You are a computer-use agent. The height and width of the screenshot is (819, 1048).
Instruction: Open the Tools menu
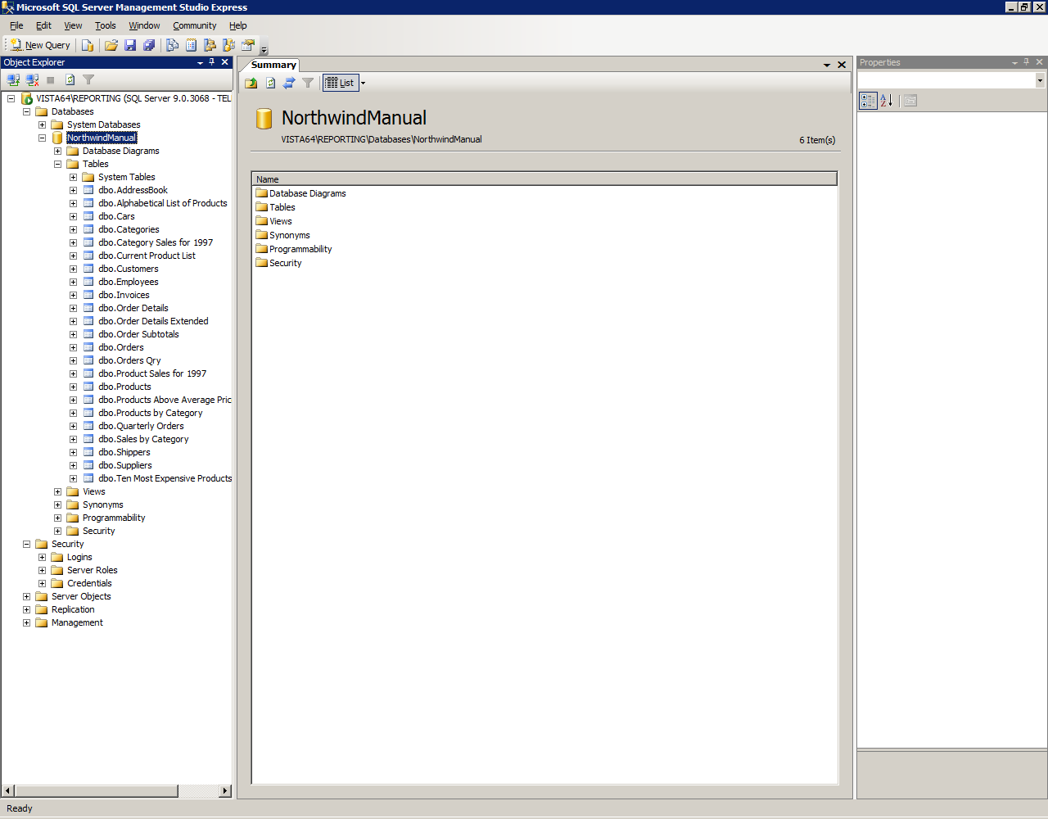106,25
